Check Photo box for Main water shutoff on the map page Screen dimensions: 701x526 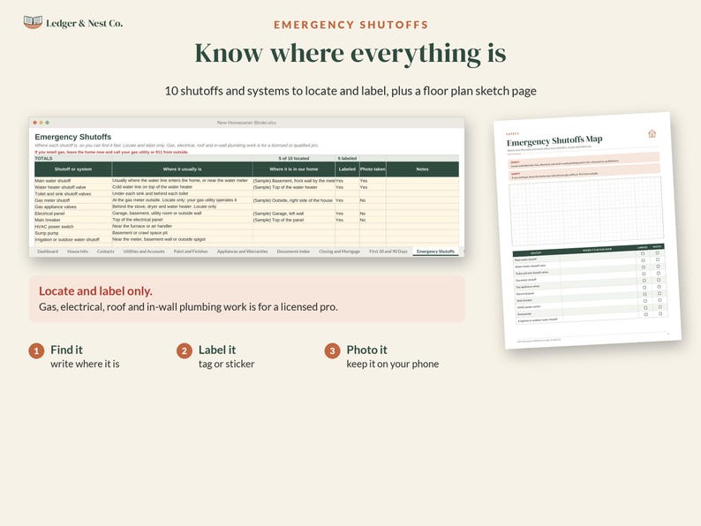(657, 253)
